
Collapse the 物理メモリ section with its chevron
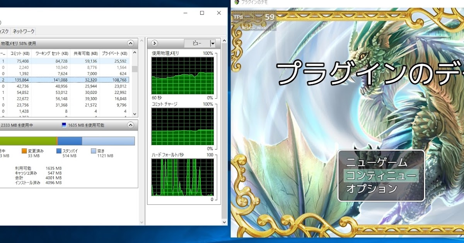[131, 43]
